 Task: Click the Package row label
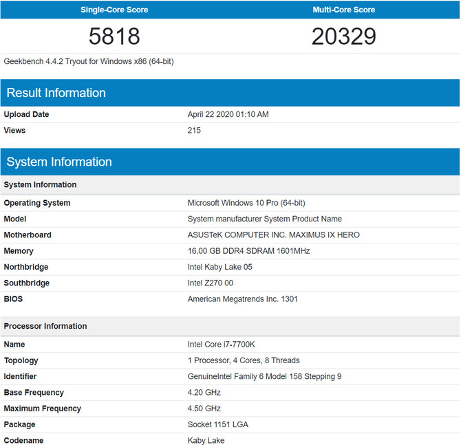pos(19,424)
